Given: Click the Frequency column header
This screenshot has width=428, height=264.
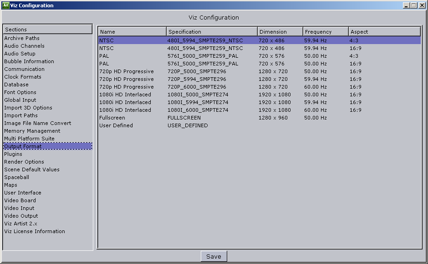Looking at the screenshot, I should pyautogui.click(x=326, y=32).
